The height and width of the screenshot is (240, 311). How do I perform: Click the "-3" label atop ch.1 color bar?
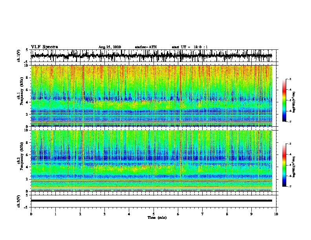click(289, 79)
